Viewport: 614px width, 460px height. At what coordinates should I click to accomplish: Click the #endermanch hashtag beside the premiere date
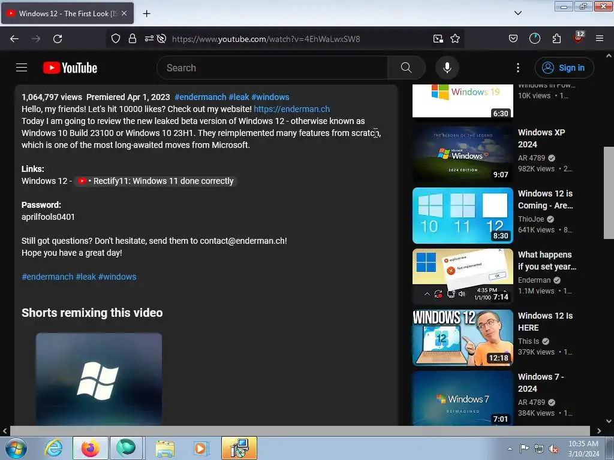click(x=200, y=97)
